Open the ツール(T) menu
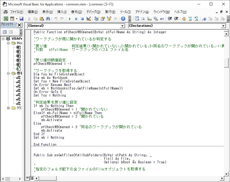 click(x=125, y=12)
